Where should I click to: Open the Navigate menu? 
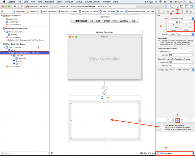(x=49, y=2)
